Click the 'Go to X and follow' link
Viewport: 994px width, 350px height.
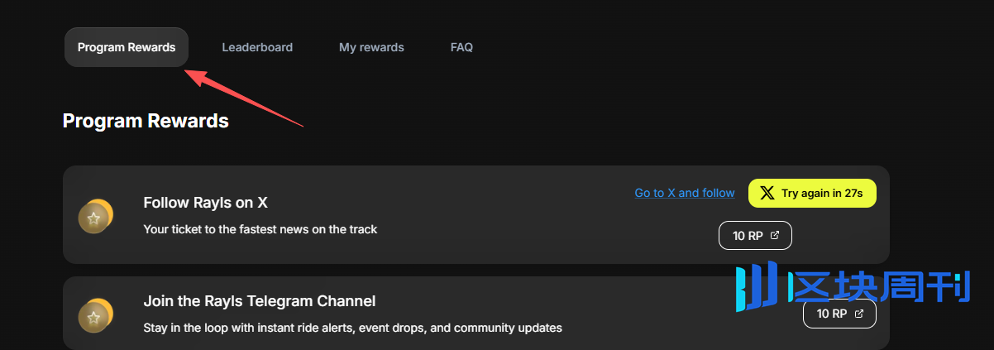684,193
